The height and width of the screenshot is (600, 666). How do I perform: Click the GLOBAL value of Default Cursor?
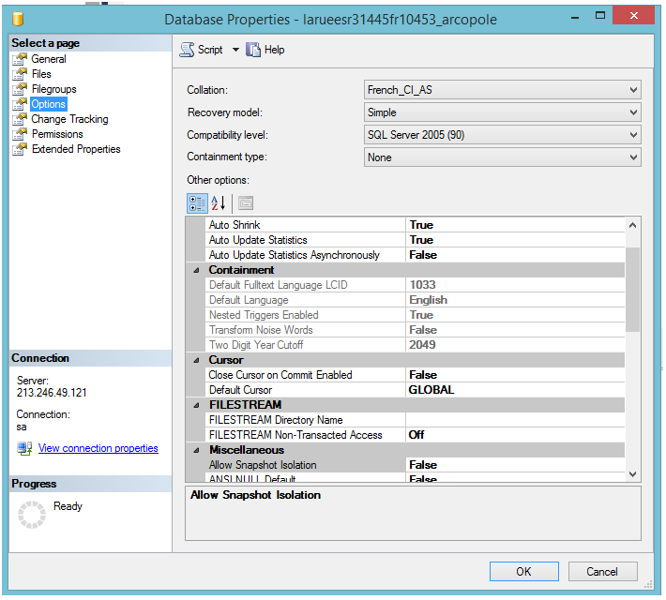515,390
